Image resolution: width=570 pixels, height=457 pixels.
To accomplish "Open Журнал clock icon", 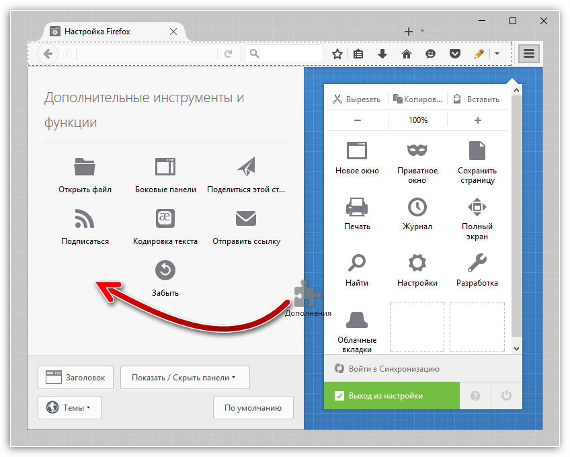I will (x=417, y=206).
